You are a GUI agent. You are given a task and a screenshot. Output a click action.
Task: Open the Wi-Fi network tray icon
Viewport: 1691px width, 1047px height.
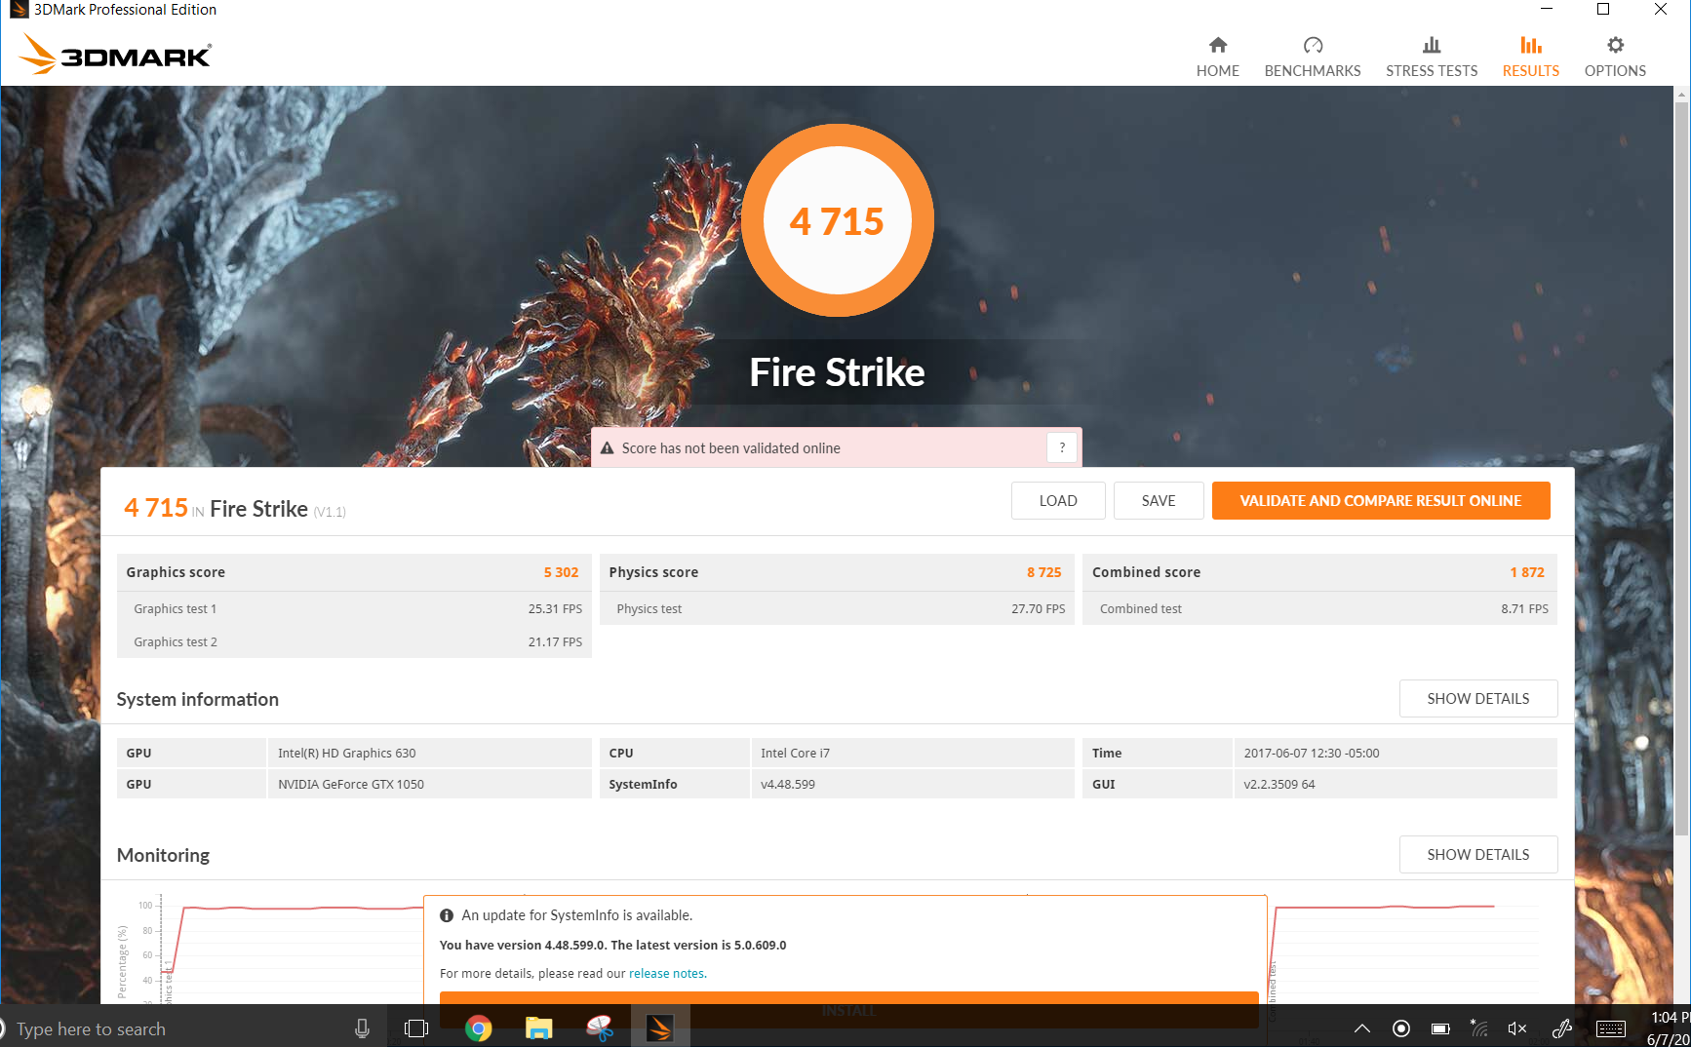(1478, 1028)
